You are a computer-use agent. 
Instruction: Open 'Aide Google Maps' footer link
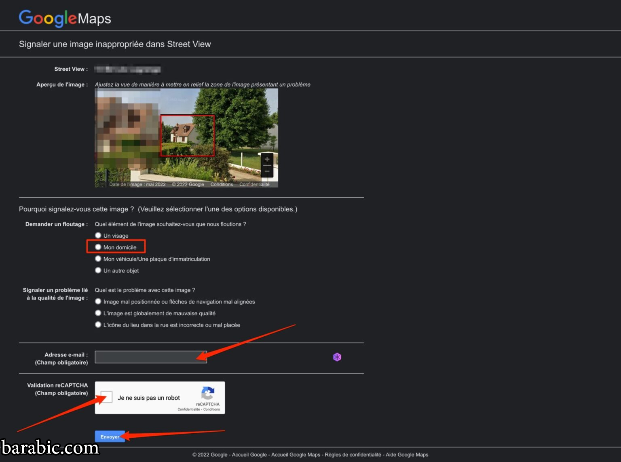click(x=407, y=455)
